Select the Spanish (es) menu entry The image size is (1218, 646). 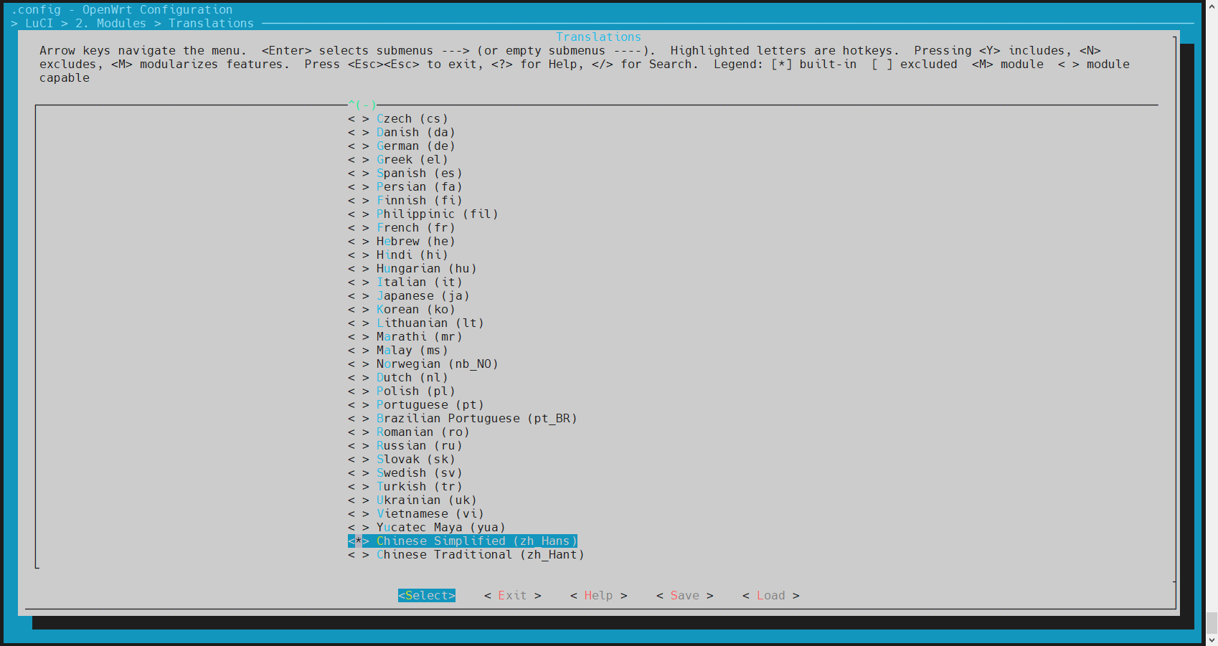tap(419, 174)
